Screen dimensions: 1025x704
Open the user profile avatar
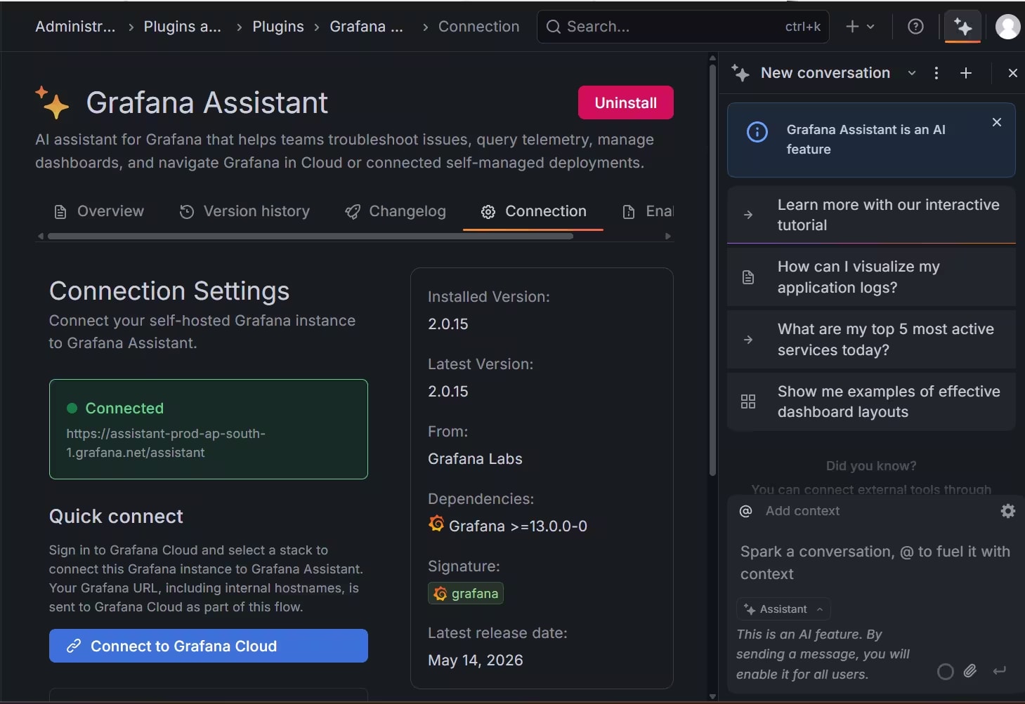1008,27
